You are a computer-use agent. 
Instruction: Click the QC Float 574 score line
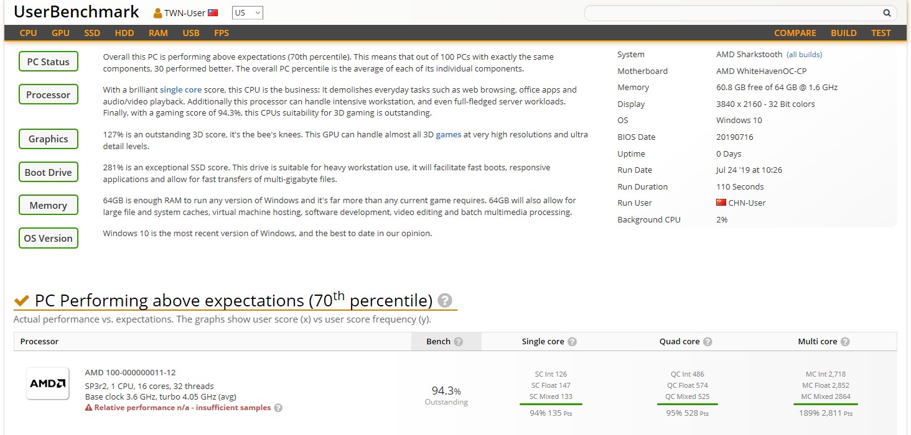pos(687,385)
